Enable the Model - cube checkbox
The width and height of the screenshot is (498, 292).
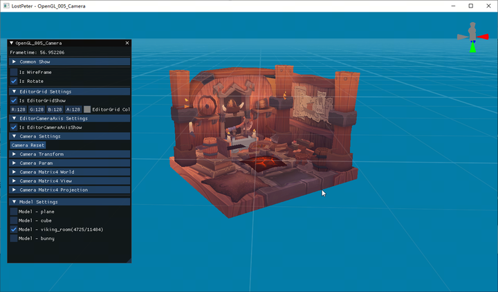tap(14, 220)
